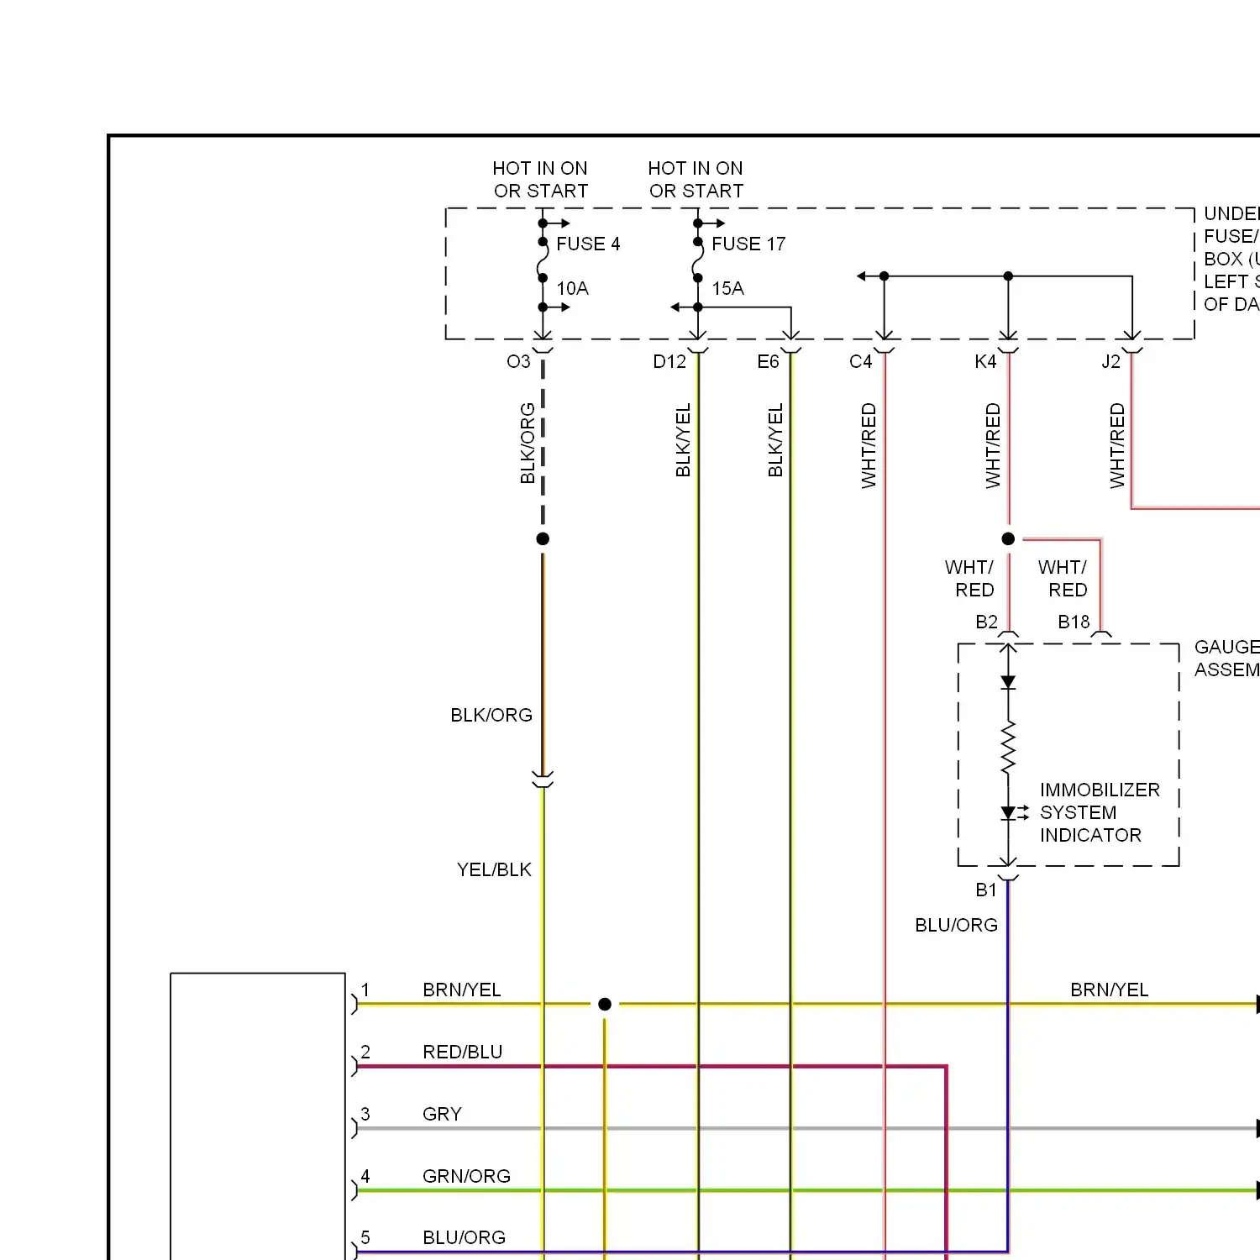Click the GRN/ORG label at pin 4

click(x=466, y=1177)
